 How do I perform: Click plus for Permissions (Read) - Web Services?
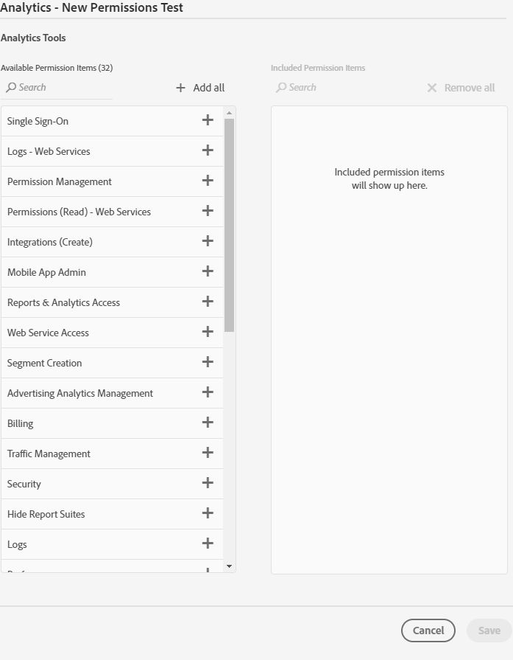click(x=208, y=211)
